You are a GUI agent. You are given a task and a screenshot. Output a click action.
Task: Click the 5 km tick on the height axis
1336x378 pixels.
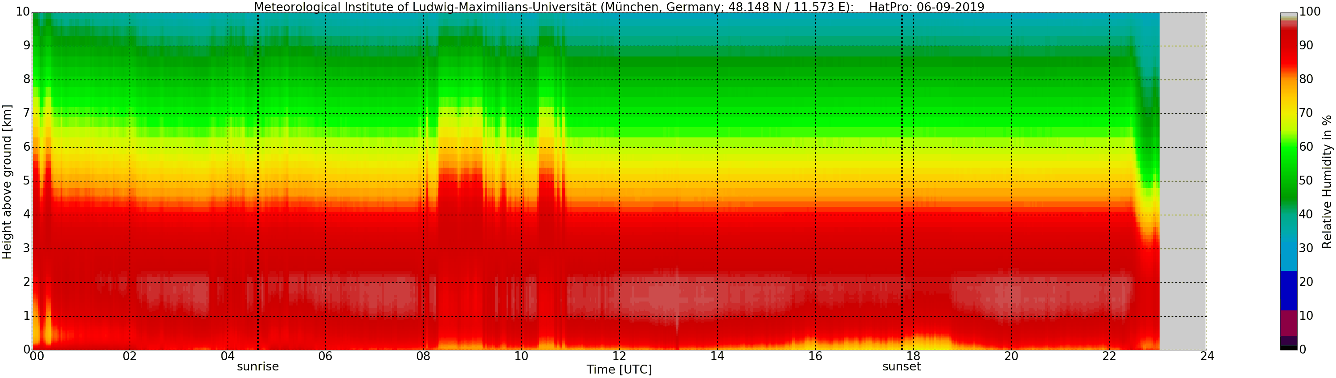click(x=26, y=181)
